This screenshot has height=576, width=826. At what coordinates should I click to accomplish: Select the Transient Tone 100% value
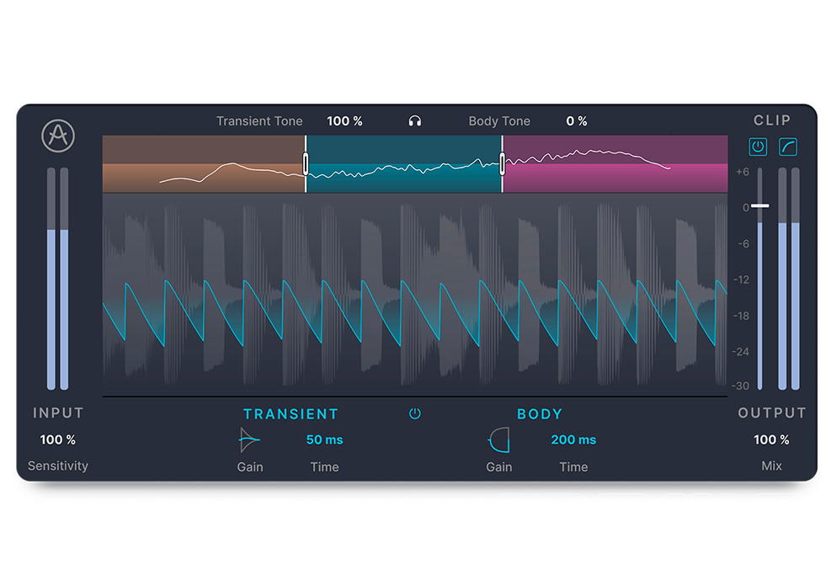pyautogui.click(x=345, y=120)
